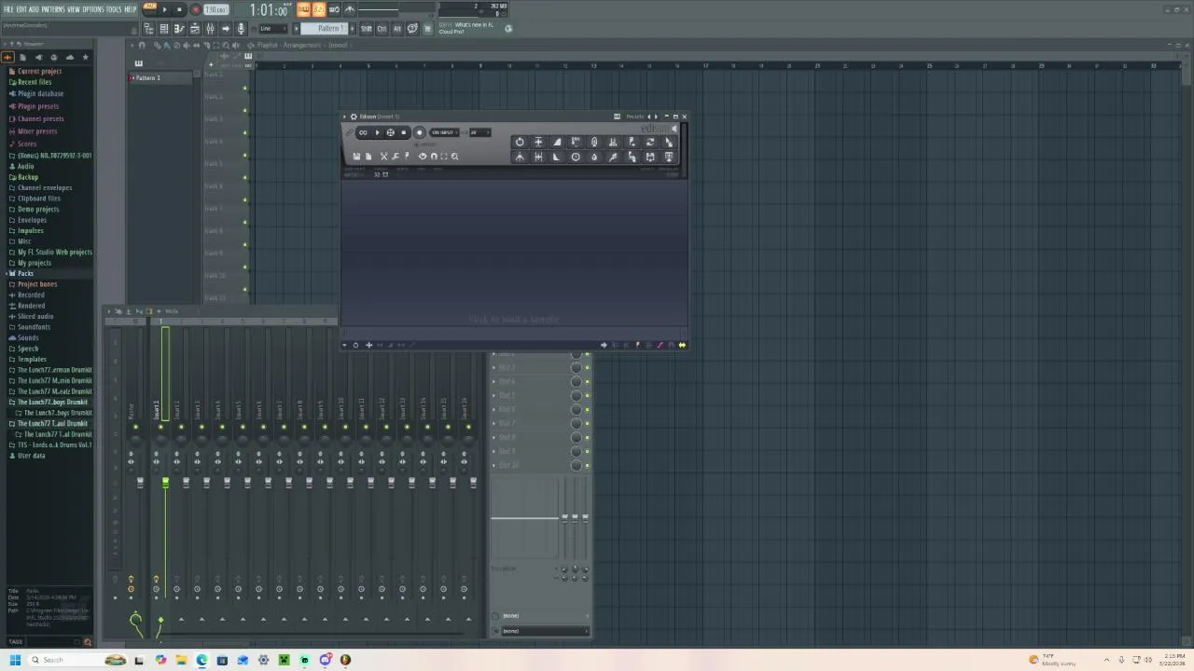Expand the Plugin presets folder
Image resolution: width=1194 pixels, height=671 pixels.
(37, 106)
